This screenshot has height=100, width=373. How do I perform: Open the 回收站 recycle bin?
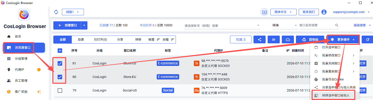(310, 40)
